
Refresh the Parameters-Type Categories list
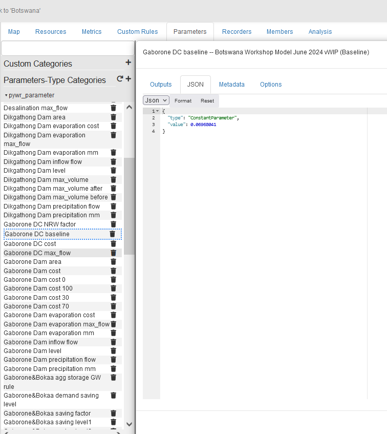point(120,79)
